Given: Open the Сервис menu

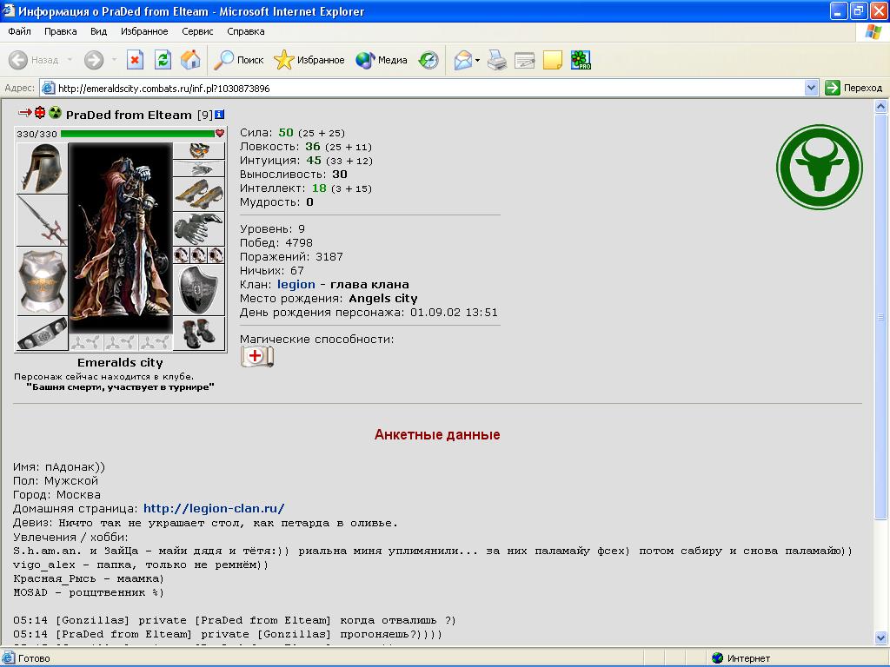Looking at the screenshot, I should 197,31.
